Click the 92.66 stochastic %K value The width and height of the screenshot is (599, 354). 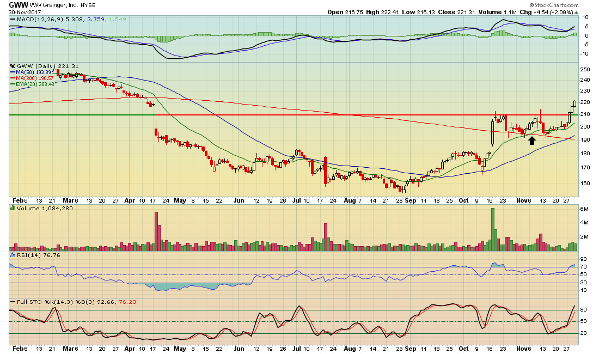coord(106,302)
